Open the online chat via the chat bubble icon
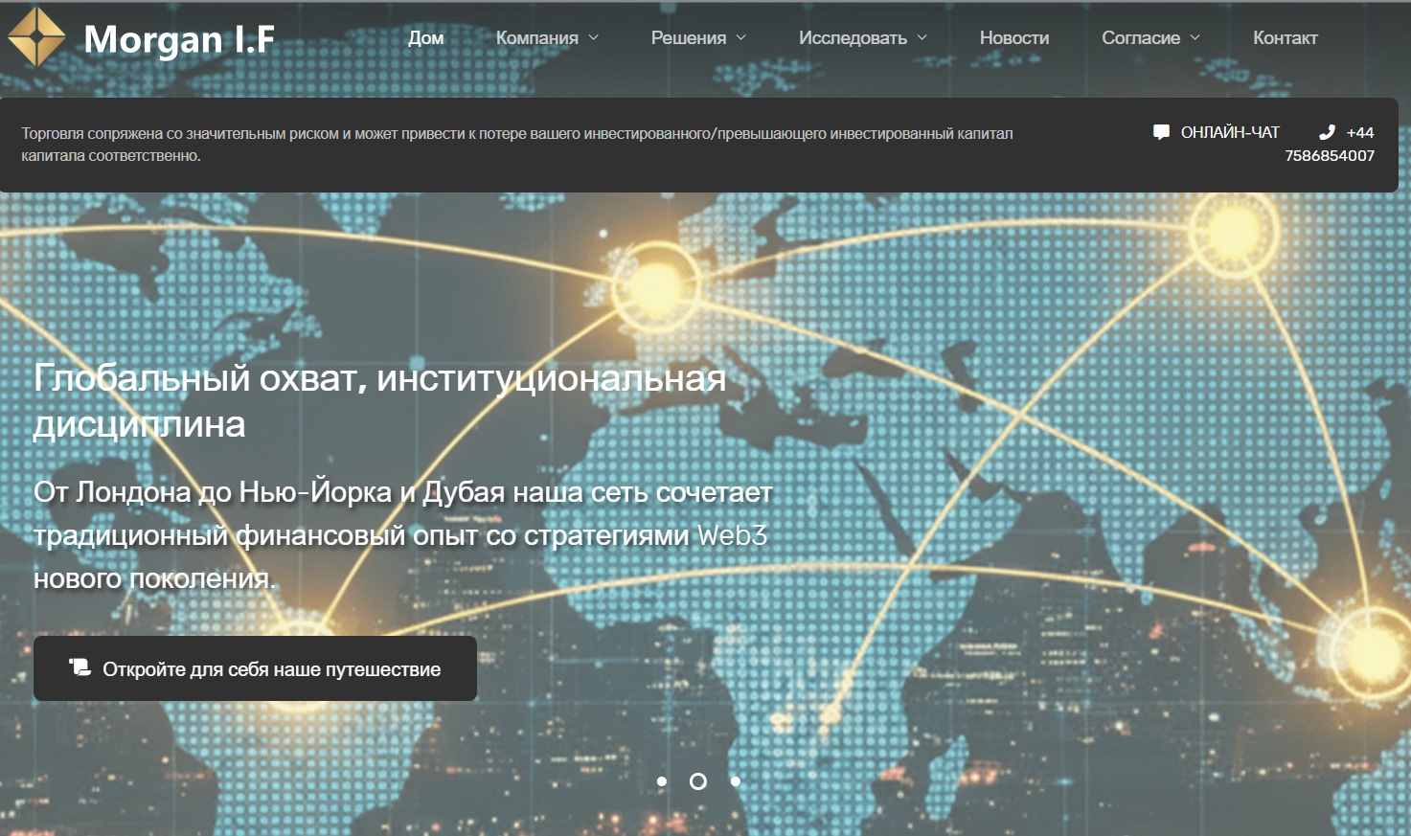Viewport: 1411px width, 836px height. 1163,131
